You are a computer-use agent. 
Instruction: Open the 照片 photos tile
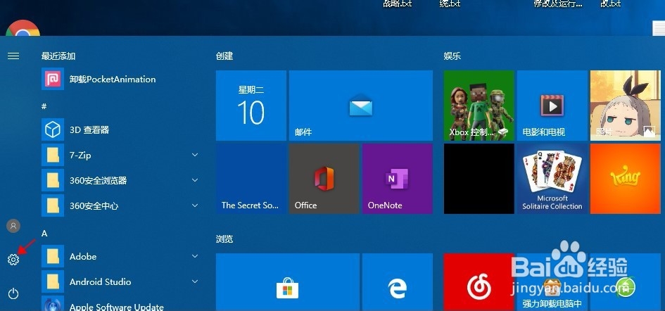click(x=625, y=106)
